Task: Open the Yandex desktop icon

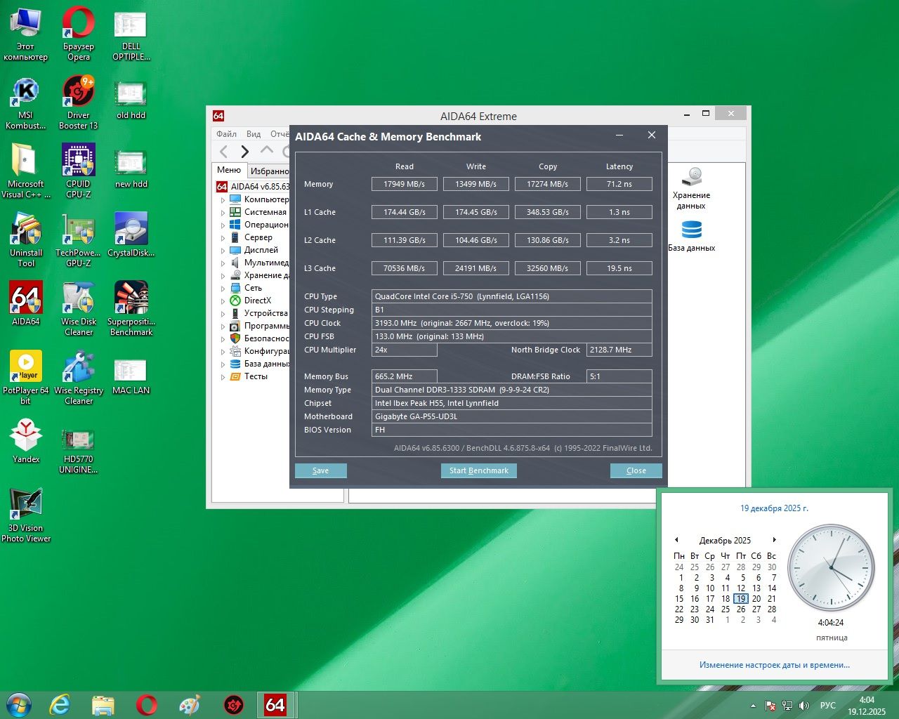Action: (x=26, y=441)
